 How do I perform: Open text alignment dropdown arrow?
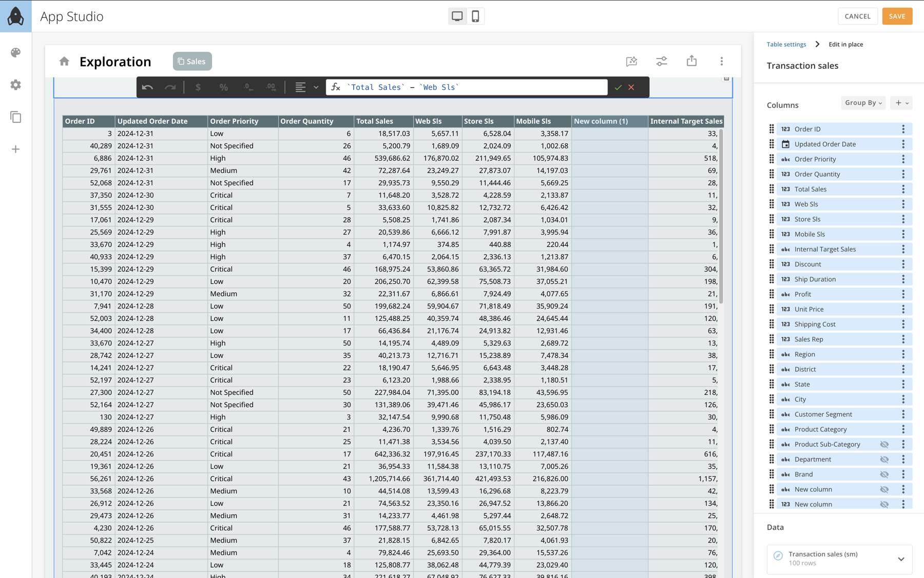(316, 87)
